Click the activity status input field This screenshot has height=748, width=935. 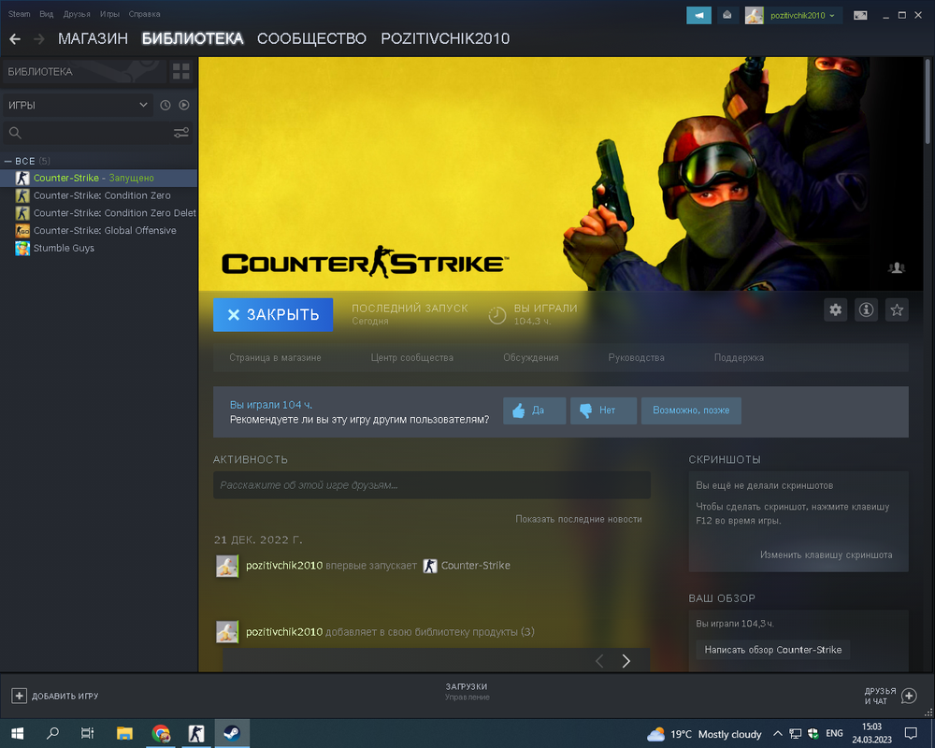432,485
